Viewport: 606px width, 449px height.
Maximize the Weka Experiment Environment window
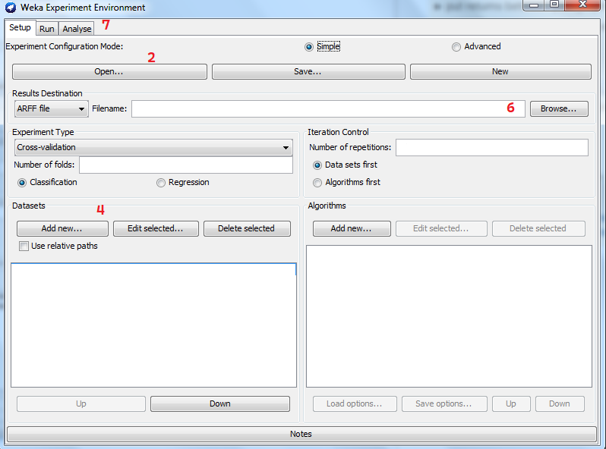coord(554,5)
